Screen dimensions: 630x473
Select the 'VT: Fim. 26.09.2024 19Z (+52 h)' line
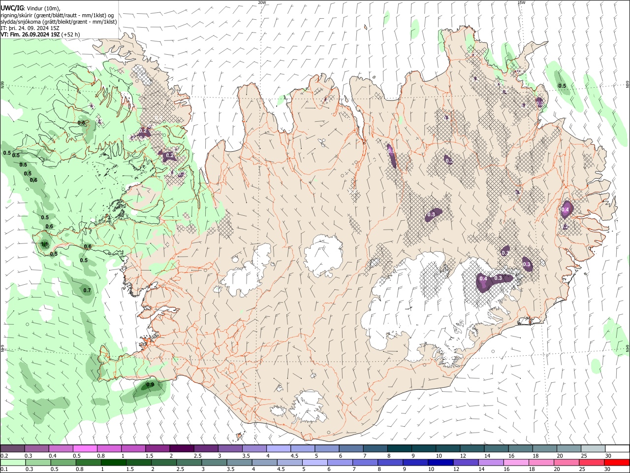click(40, 34)
